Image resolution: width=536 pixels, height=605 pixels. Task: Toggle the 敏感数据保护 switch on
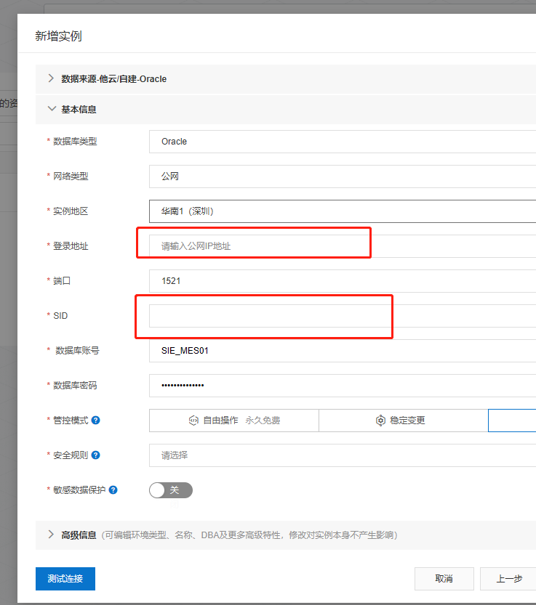(x=171, y=490)
